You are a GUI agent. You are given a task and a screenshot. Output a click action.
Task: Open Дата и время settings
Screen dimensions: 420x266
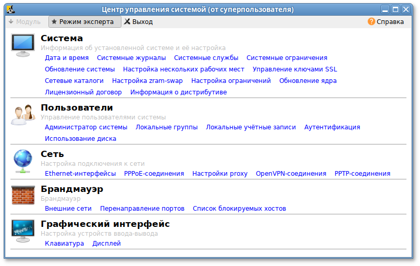pyautogui.click(x=67, y=58)
